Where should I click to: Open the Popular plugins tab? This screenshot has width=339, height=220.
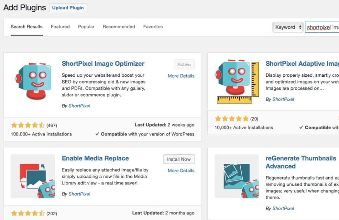tap(86, 27)
